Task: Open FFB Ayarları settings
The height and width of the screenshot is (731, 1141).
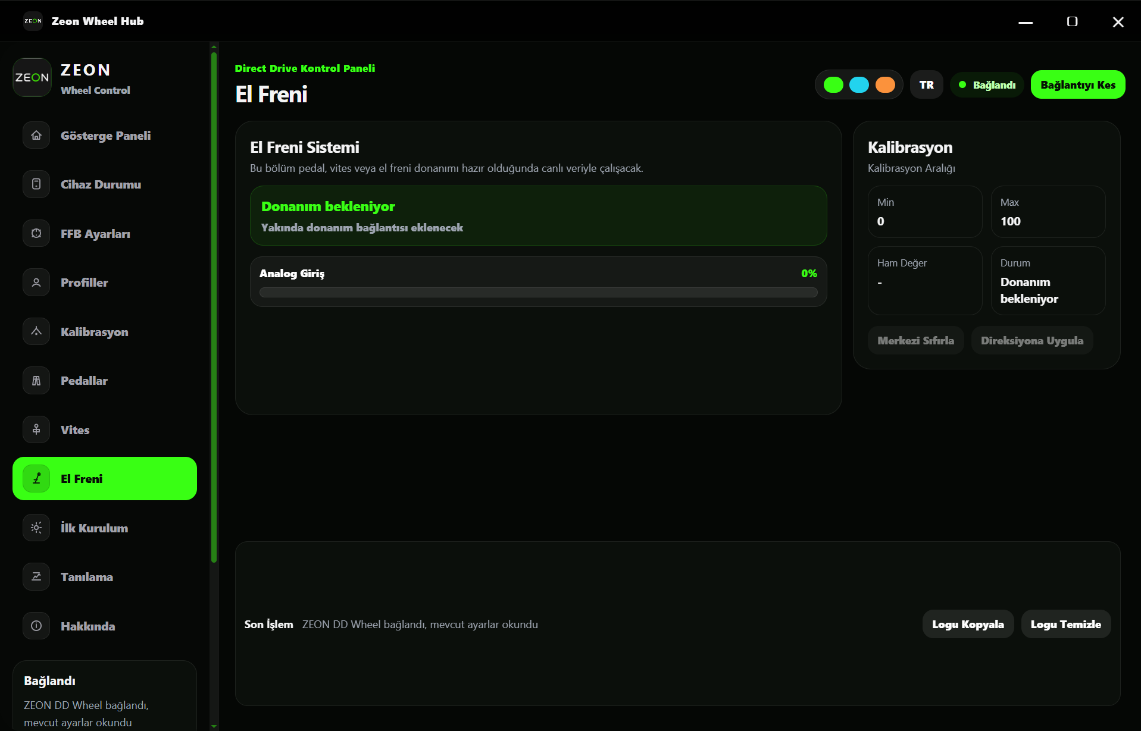Action: pyautogui.click(x=105, y=234)
